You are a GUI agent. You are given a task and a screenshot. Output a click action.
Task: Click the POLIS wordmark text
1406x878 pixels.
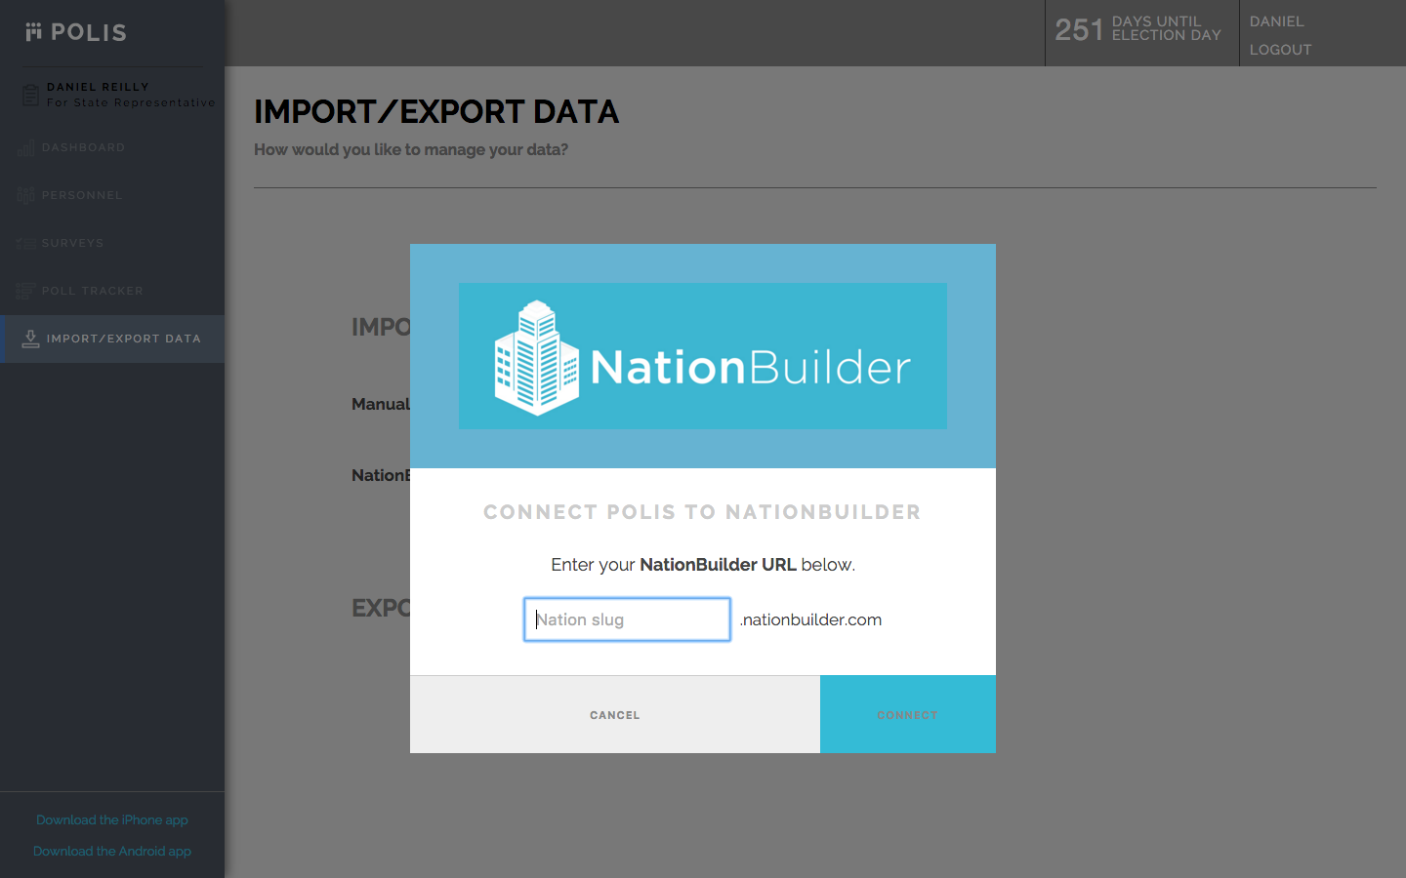pyautogui.click(x=89, y=32)
